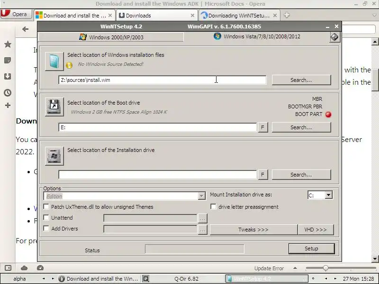Expand the Edition dropdown
Viewport: 379px width, 284px height.
tap(201, 196)
